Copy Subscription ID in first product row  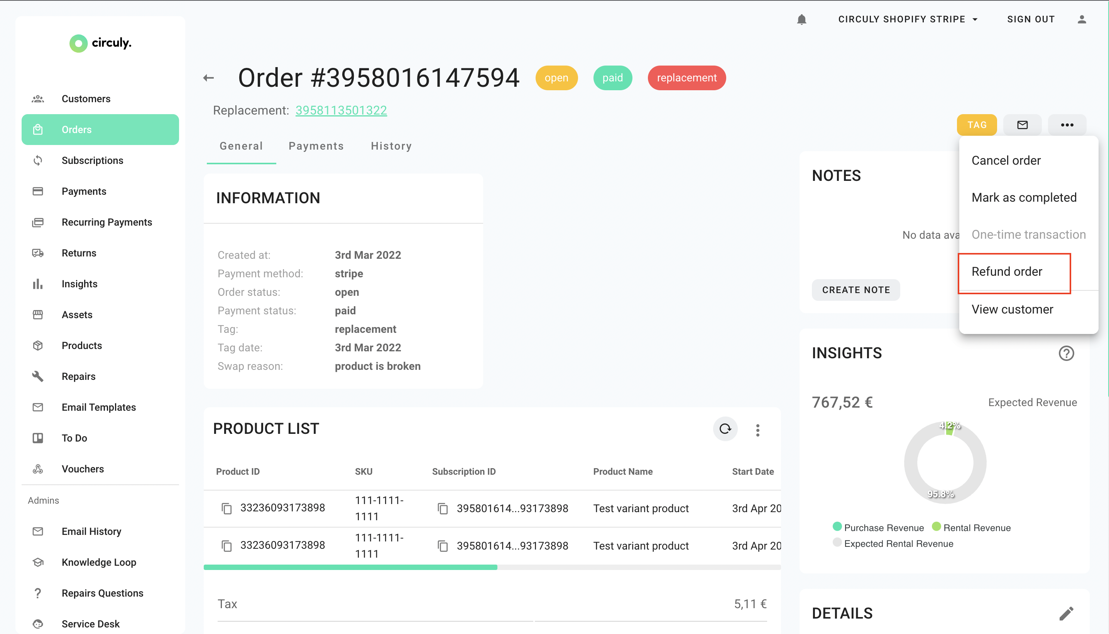(443, 508)
